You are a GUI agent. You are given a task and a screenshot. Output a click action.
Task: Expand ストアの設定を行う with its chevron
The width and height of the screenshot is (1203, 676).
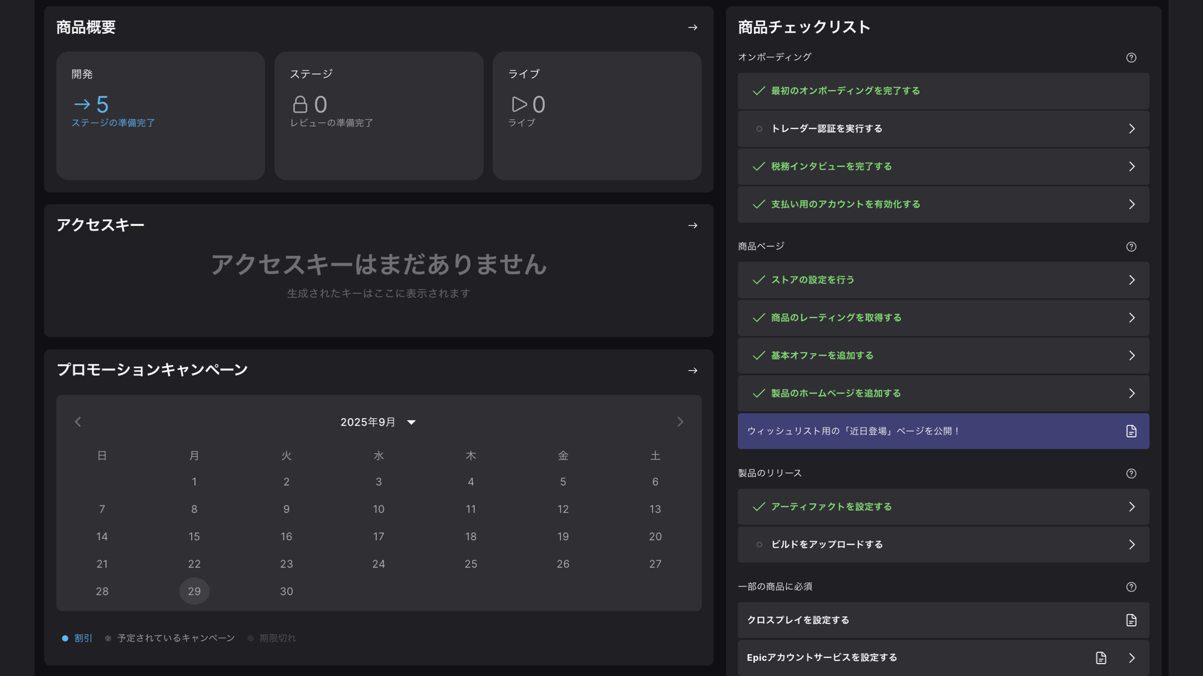[x=1132, y=280]
